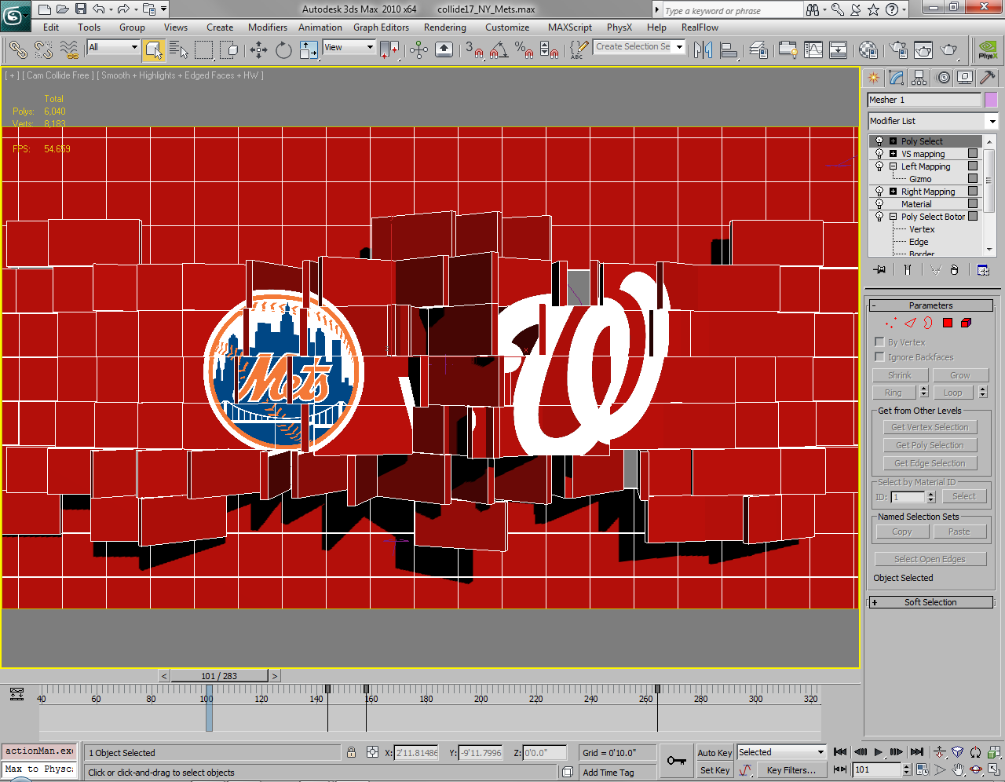Expand the Soft Selection rollout
The width and height of the screenshot is (1005, 782).
[x=930, y=602]
